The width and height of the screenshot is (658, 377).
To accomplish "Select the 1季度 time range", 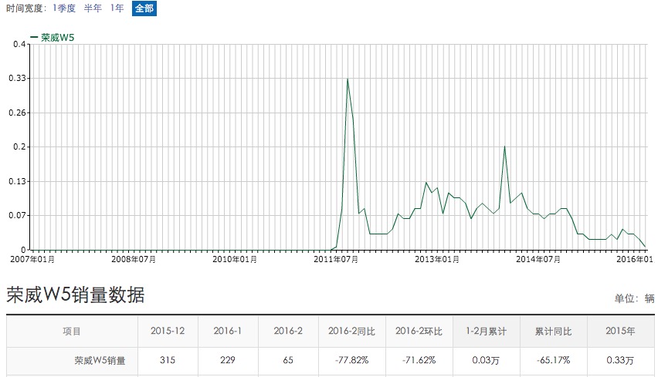I will tap(64, 8).
